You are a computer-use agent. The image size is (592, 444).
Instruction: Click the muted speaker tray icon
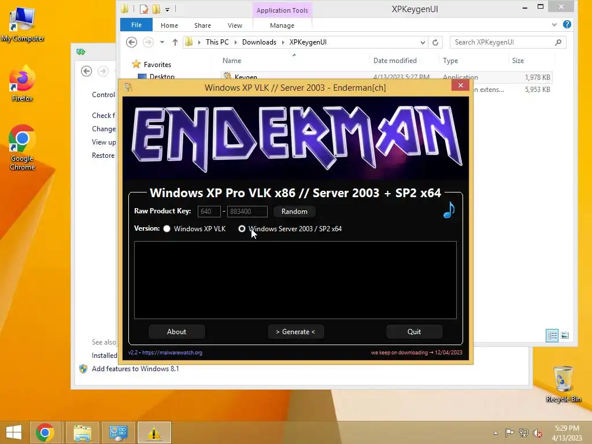point(537,433)
